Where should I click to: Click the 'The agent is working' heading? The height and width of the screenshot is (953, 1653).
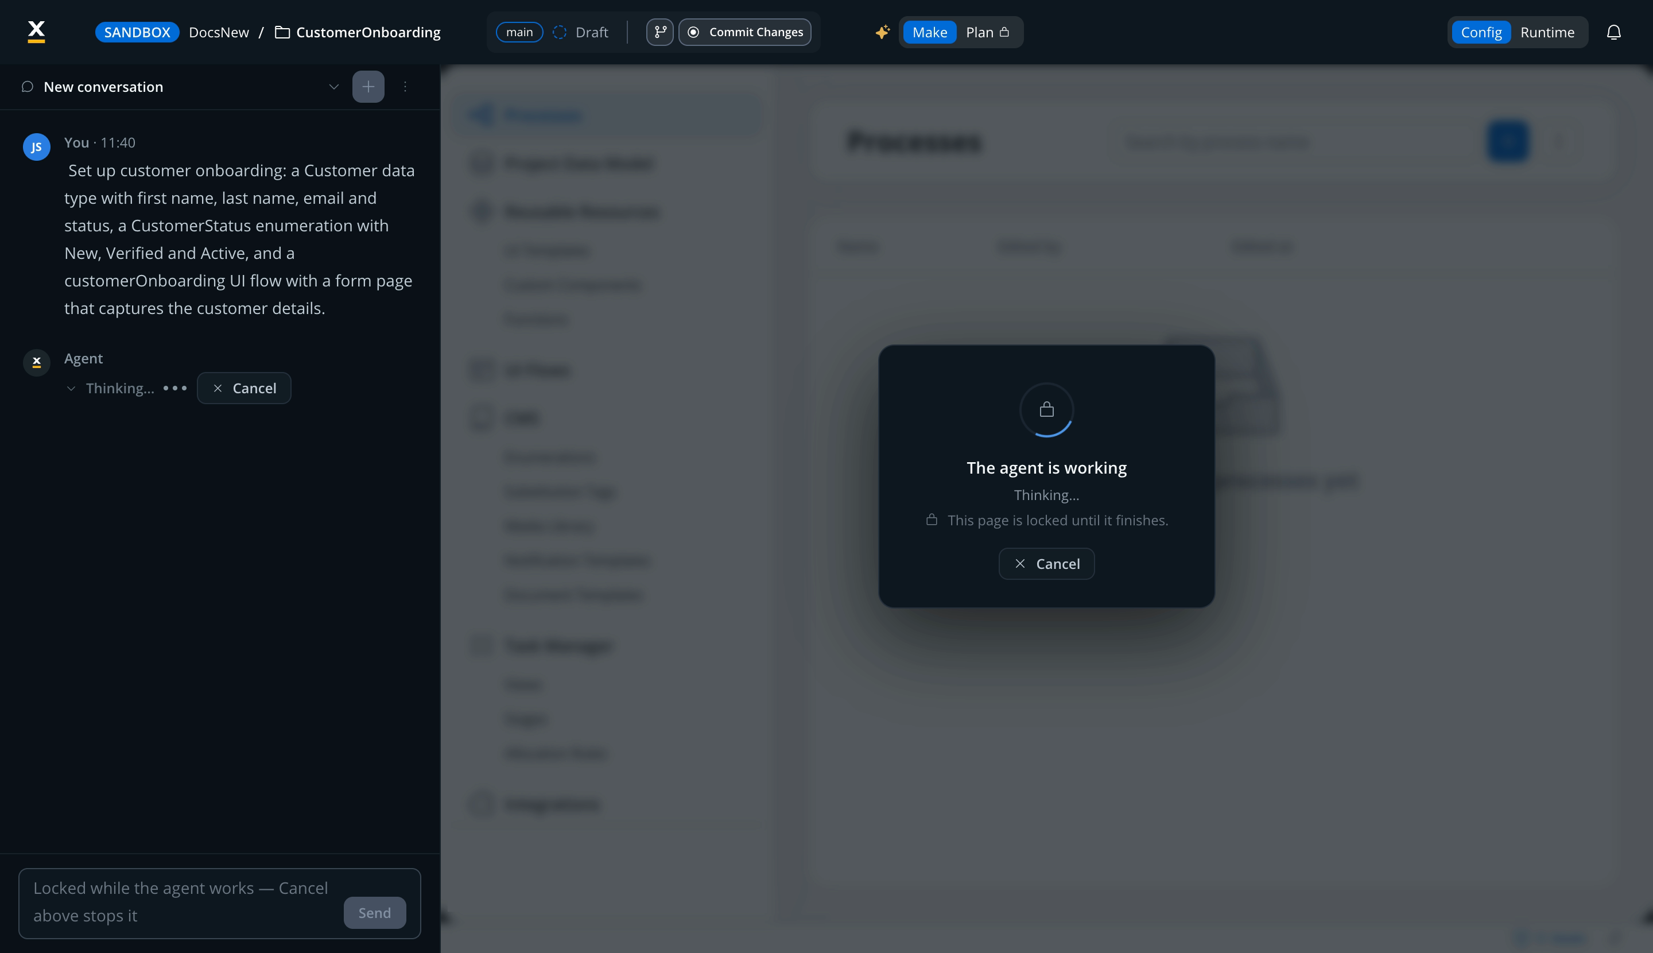1046,467
